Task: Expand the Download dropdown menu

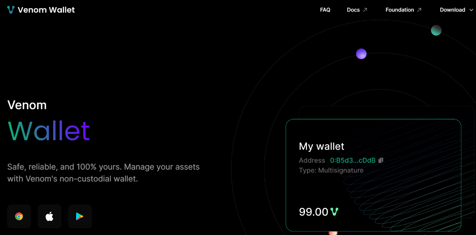Action: [456, 10]
